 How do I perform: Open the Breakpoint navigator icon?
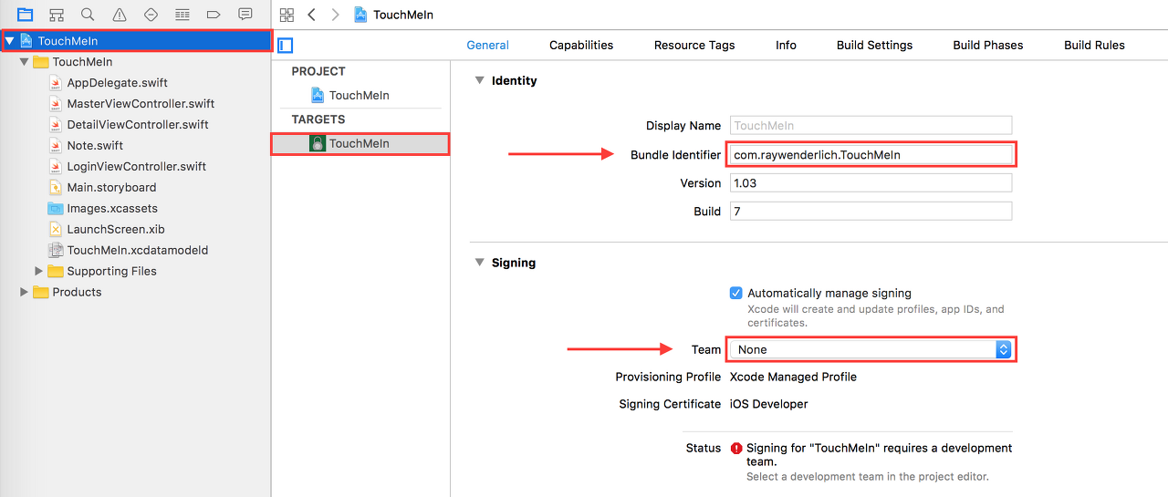(x=214, y=15)
